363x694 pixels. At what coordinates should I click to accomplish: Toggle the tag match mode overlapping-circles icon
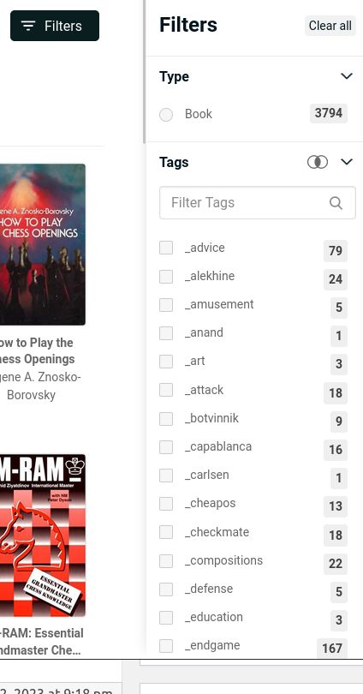coord(318,163)
